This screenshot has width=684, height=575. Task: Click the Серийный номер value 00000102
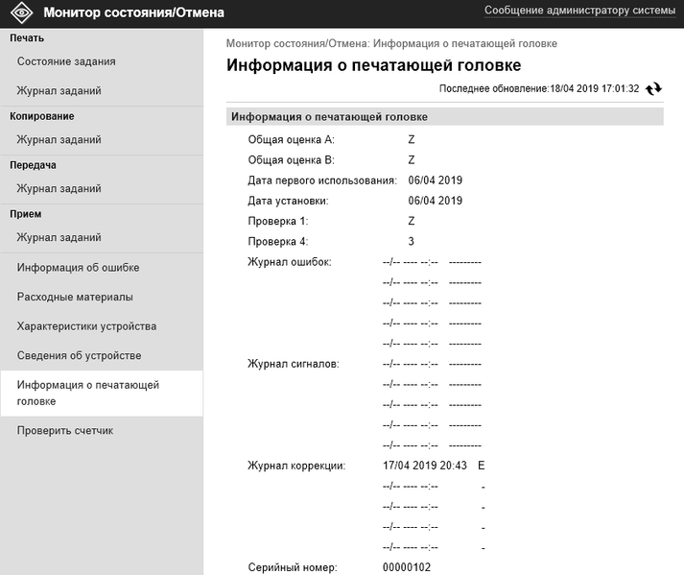[x=407, y=567]
